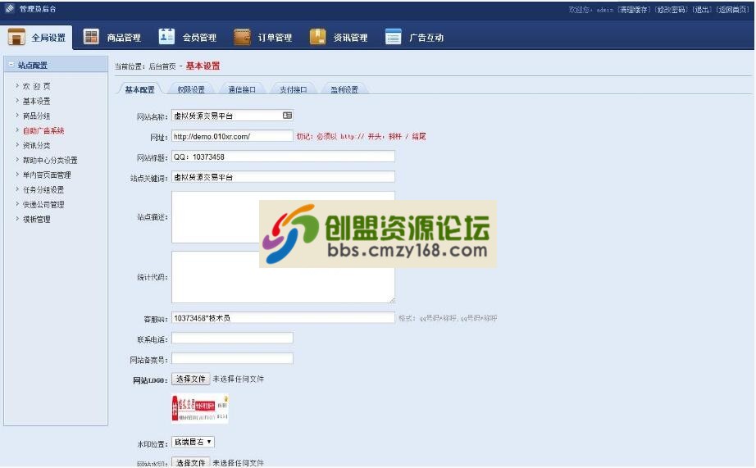Click the 广告互动 list icon
756x468 pixels.
point(393,37)
